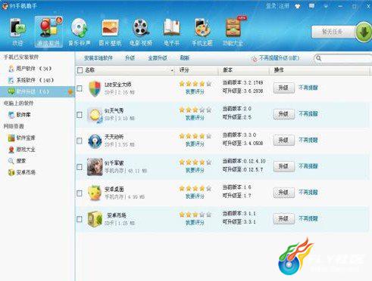Image resolution: width=372 pixels, height=281 pixels.
Task: Click the 登录 login link
Action: pyautogui.click(x=270, y=6)
